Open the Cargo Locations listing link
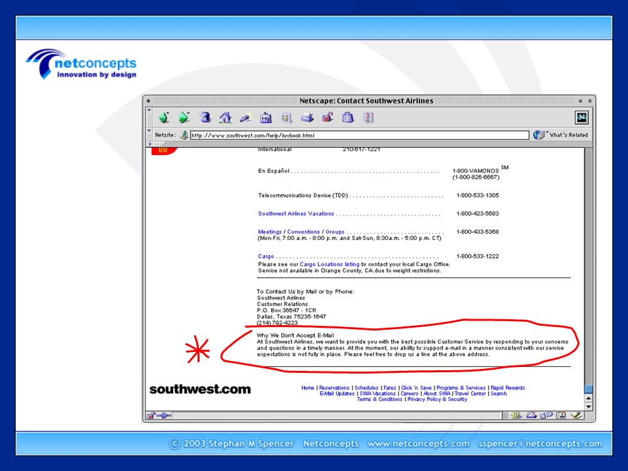Image resolution: width=628 pixels, height=471 pixels. pyautogui.click(x=329, y=264)
